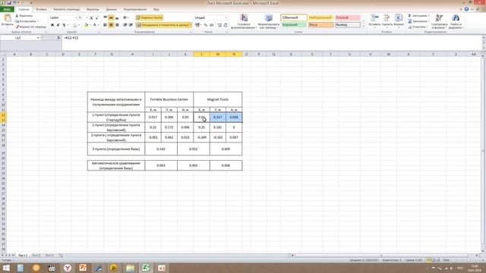Image resolution: width=486 pixels, height=273 pixels.
Task: Click the text orientation icon
Action: 125,17
